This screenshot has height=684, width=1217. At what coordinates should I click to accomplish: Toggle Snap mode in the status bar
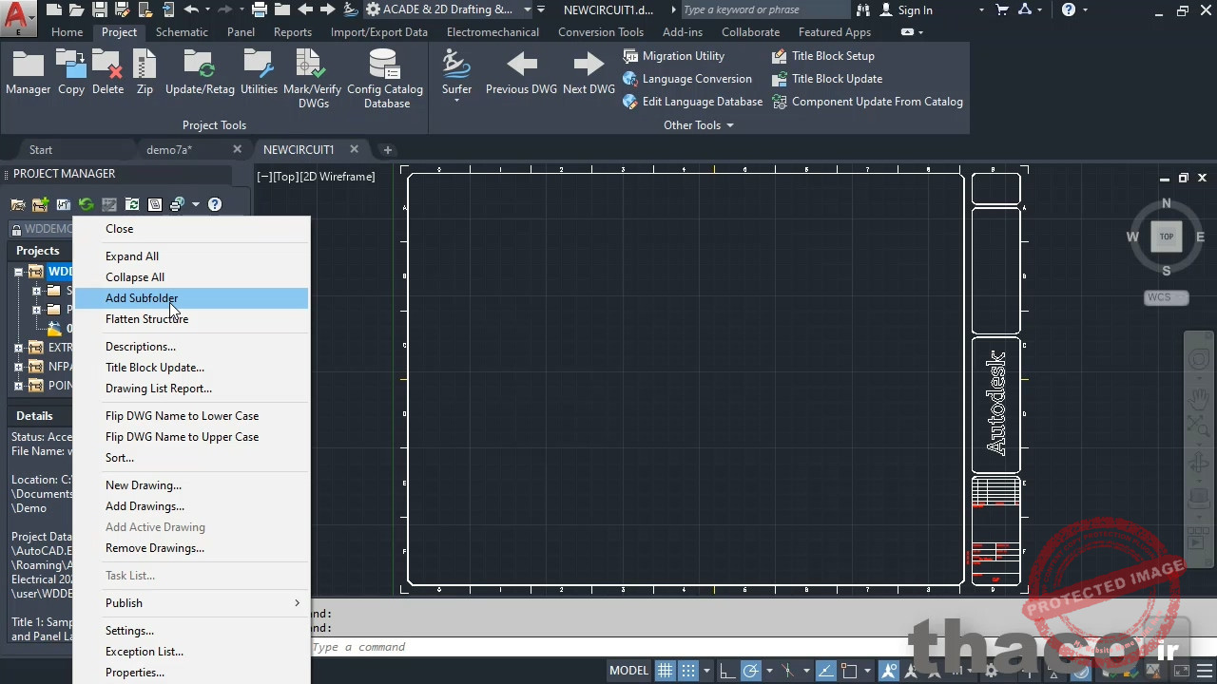687,670
